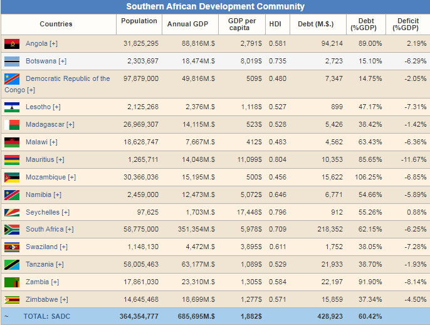Select Mozambique debt value 106.25%
The width and height of the screenshot is (430, 325).
click(369, 178)
